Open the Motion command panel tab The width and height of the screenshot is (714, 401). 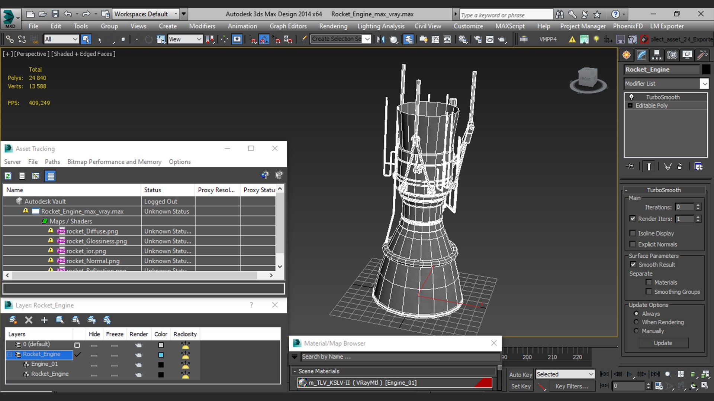pyautogui.click(x=672, y=55)
